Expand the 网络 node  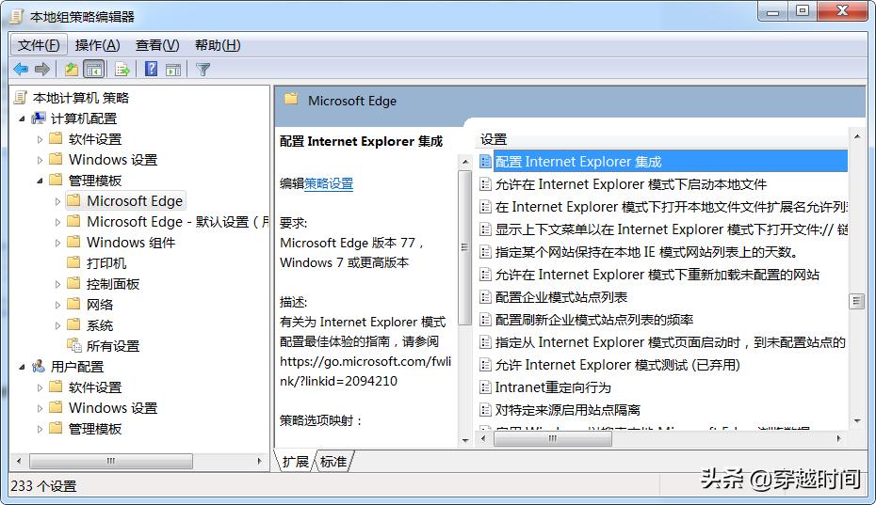click(x=57, y=305)
